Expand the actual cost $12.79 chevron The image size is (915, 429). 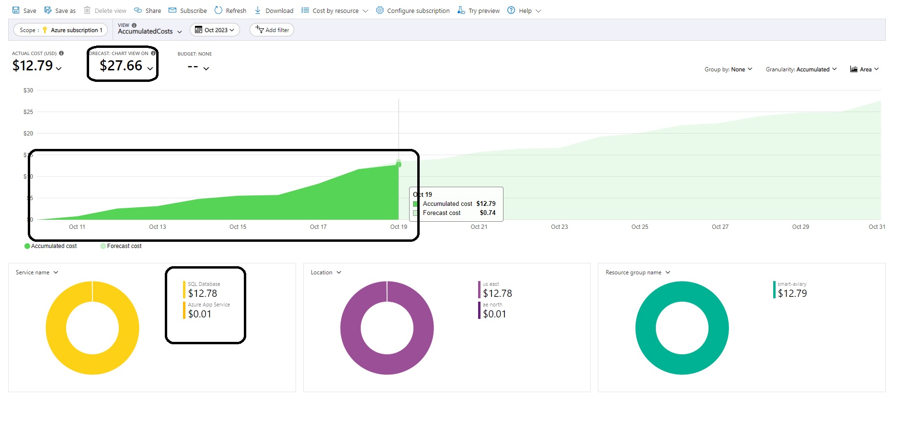(58, 68)
